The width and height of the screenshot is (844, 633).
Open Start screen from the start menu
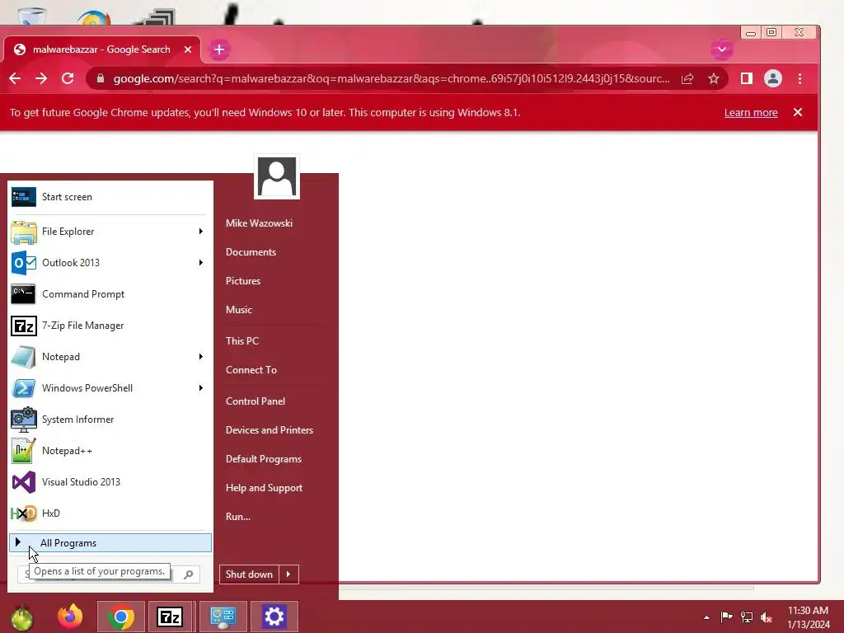pos(110,197)
